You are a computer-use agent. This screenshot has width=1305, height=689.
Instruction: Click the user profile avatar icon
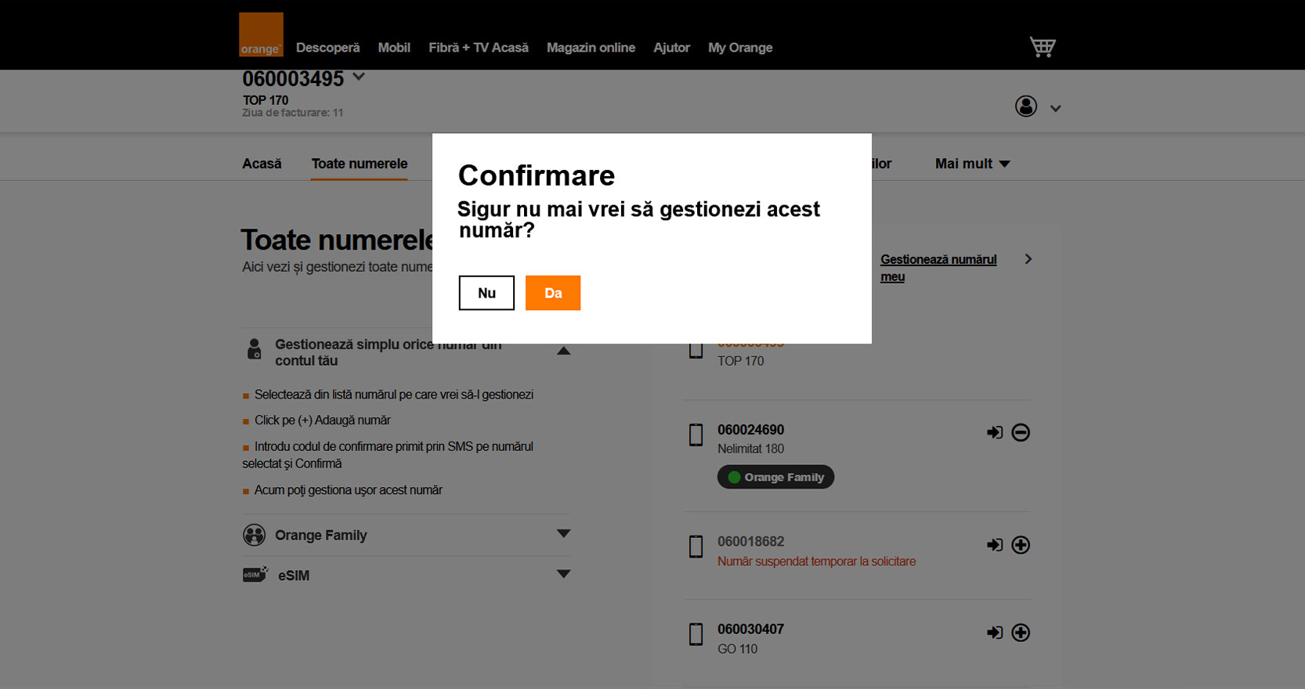1026,106
